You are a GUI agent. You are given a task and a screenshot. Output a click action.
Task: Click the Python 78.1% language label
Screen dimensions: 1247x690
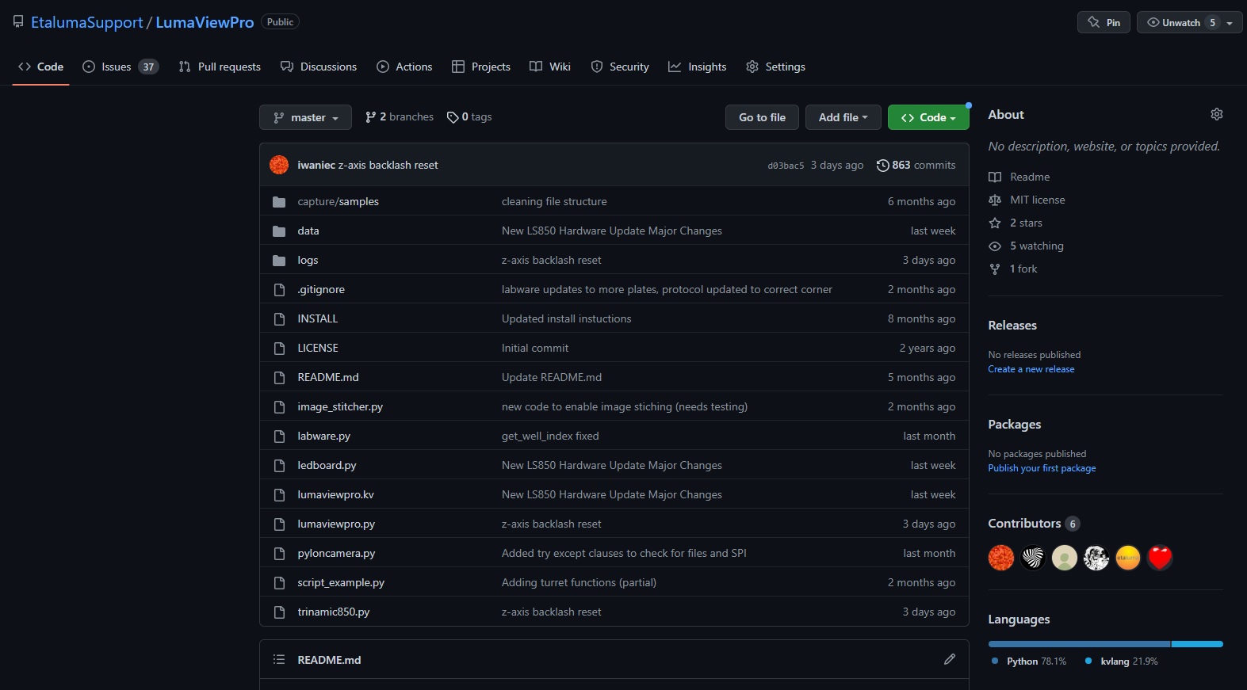pyautogui.click(x=1028, y=661)
